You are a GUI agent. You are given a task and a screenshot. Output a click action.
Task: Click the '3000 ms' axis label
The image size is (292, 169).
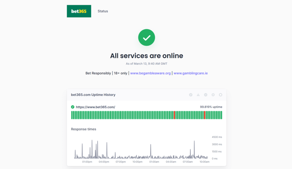coord(217,144)
